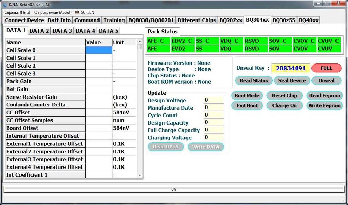The width and height of the screenshot is (348, 205).
Task: Select the CC Offset Samples row
Action: point(71,120)
